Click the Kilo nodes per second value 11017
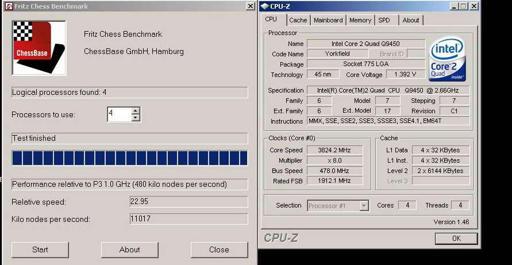The image size is (512, 265). pyautogui.click(x=188, y=219)
